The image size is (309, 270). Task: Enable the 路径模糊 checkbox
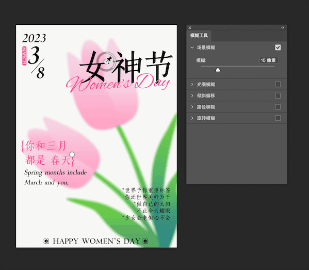(x=278, y=107)
